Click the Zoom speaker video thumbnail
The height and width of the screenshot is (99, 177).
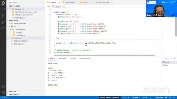[162, 9]
